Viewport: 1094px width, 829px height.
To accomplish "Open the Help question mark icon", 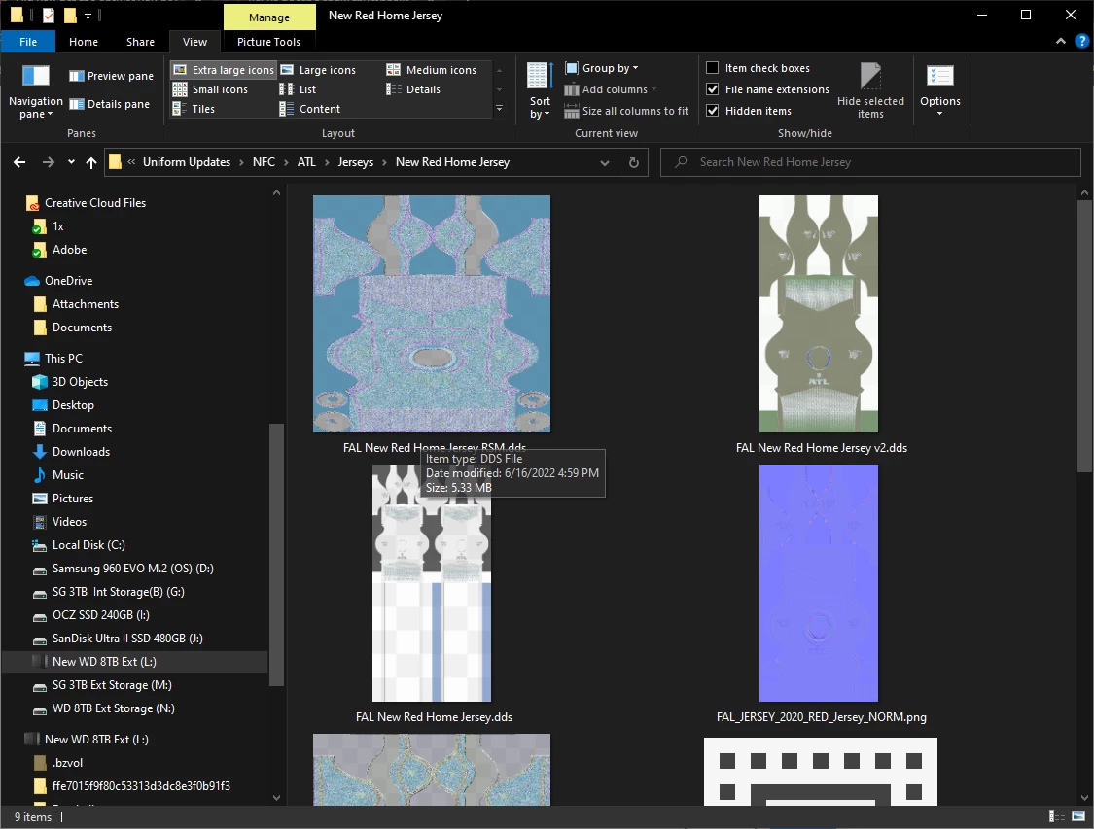I will [1082, 41].
